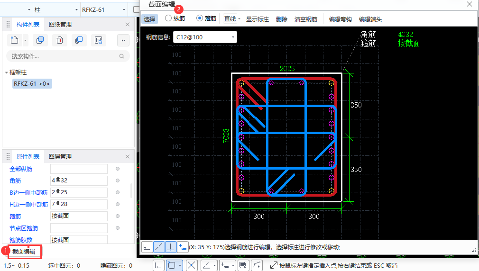The height and width of the screenshot is (271, 479).
Task: Toggle the circle in the B边一侧中部筋 row
Action: [x=118, y=192]
